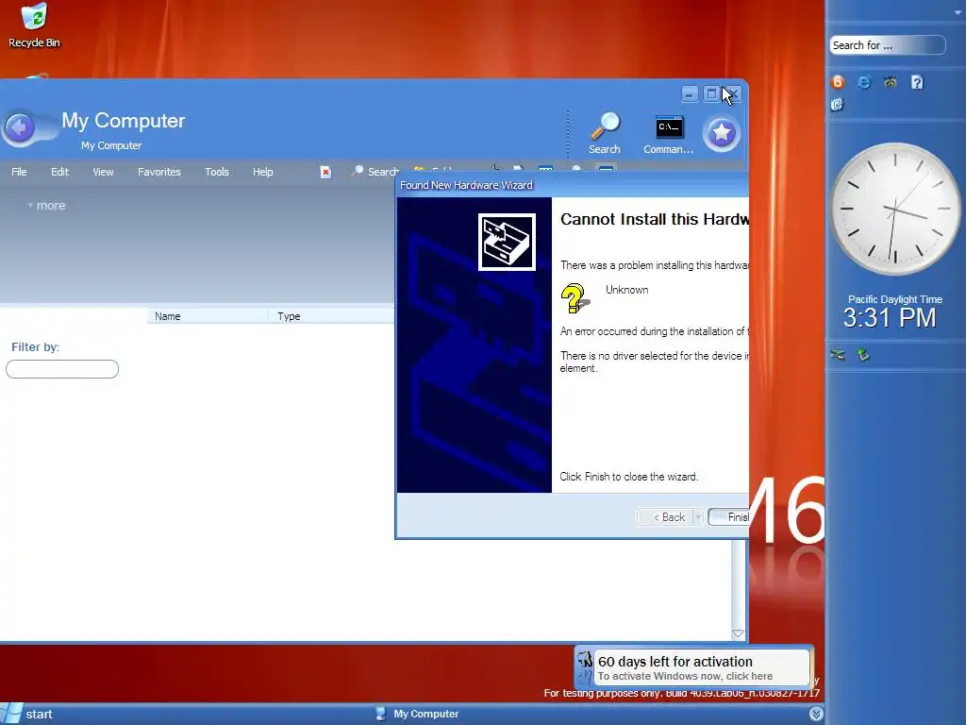Click the Back button in hardware wizard
This screenshot has height=725, width=966.
(x=665, y=517)
